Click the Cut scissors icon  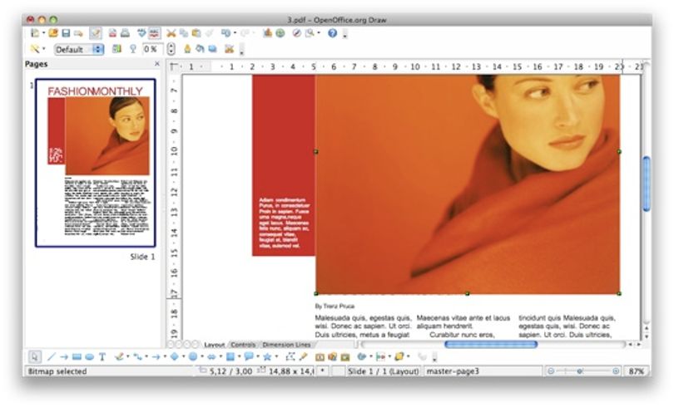[x=171, y=33]
